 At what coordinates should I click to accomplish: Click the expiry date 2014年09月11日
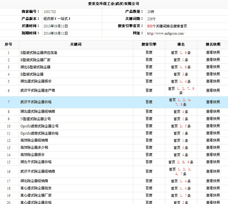pos(56,33)
